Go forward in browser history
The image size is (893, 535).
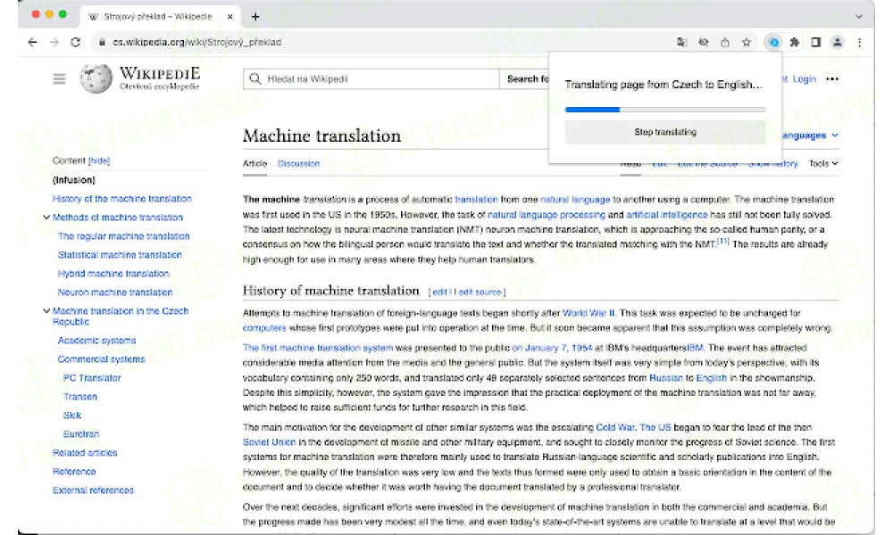pos(54,42)
